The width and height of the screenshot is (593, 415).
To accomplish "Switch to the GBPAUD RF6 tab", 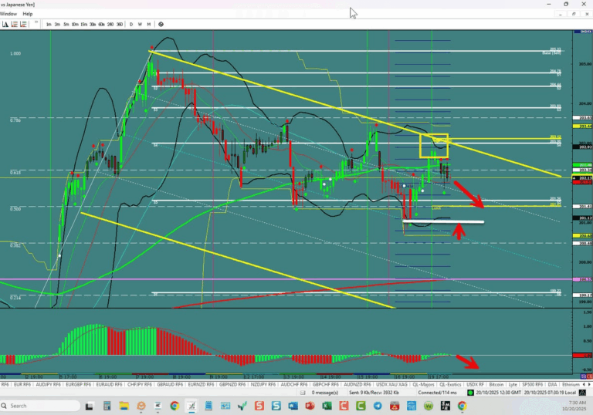I will click(x=170, y=384).
